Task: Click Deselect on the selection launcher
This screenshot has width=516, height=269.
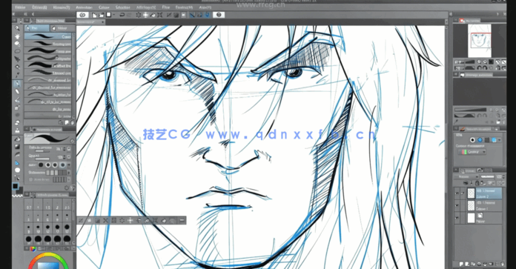Action: point(81,220)
